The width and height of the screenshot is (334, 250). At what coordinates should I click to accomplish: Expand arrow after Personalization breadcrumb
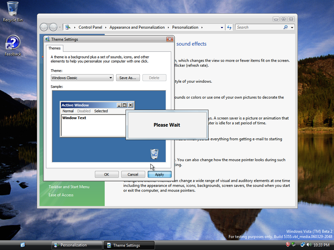click(x=202, y=27)
